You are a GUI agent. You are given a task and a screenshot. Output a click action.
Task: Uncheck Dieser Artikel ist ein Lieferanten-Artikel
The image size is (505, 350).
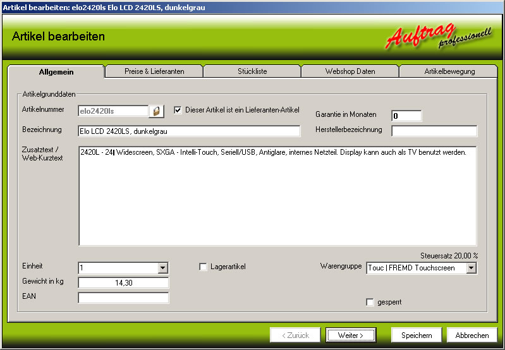(x=178, y=110)
